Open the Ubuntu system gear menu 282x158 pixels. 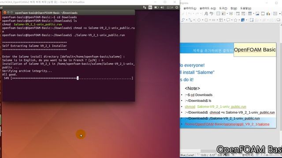(177, 7)
